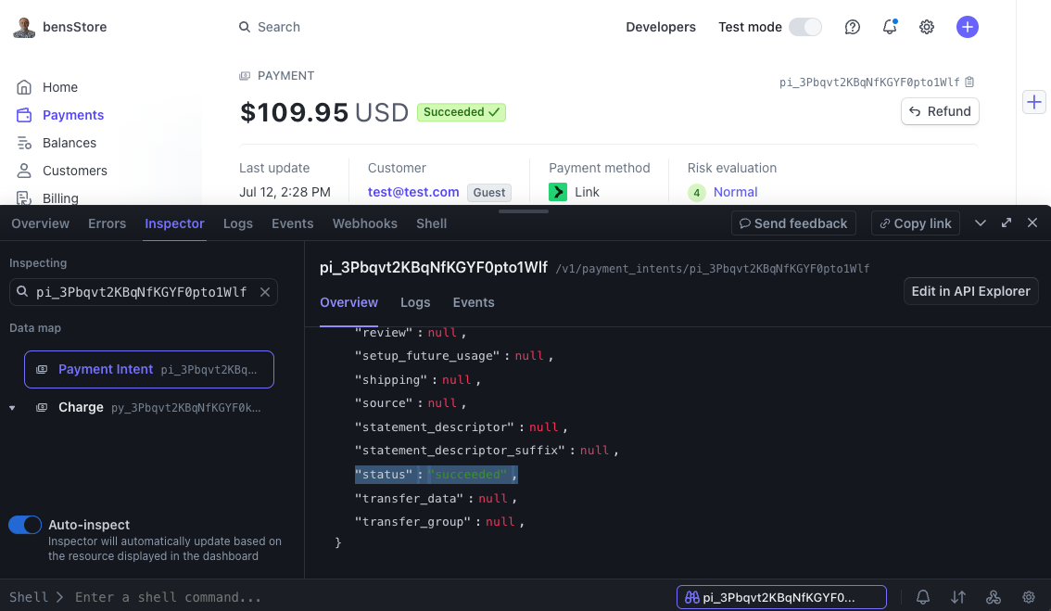The height and width of the screenshot is (611, 1051).
Task: Click the bell icon in bottom bar
Action: point(923,597)
